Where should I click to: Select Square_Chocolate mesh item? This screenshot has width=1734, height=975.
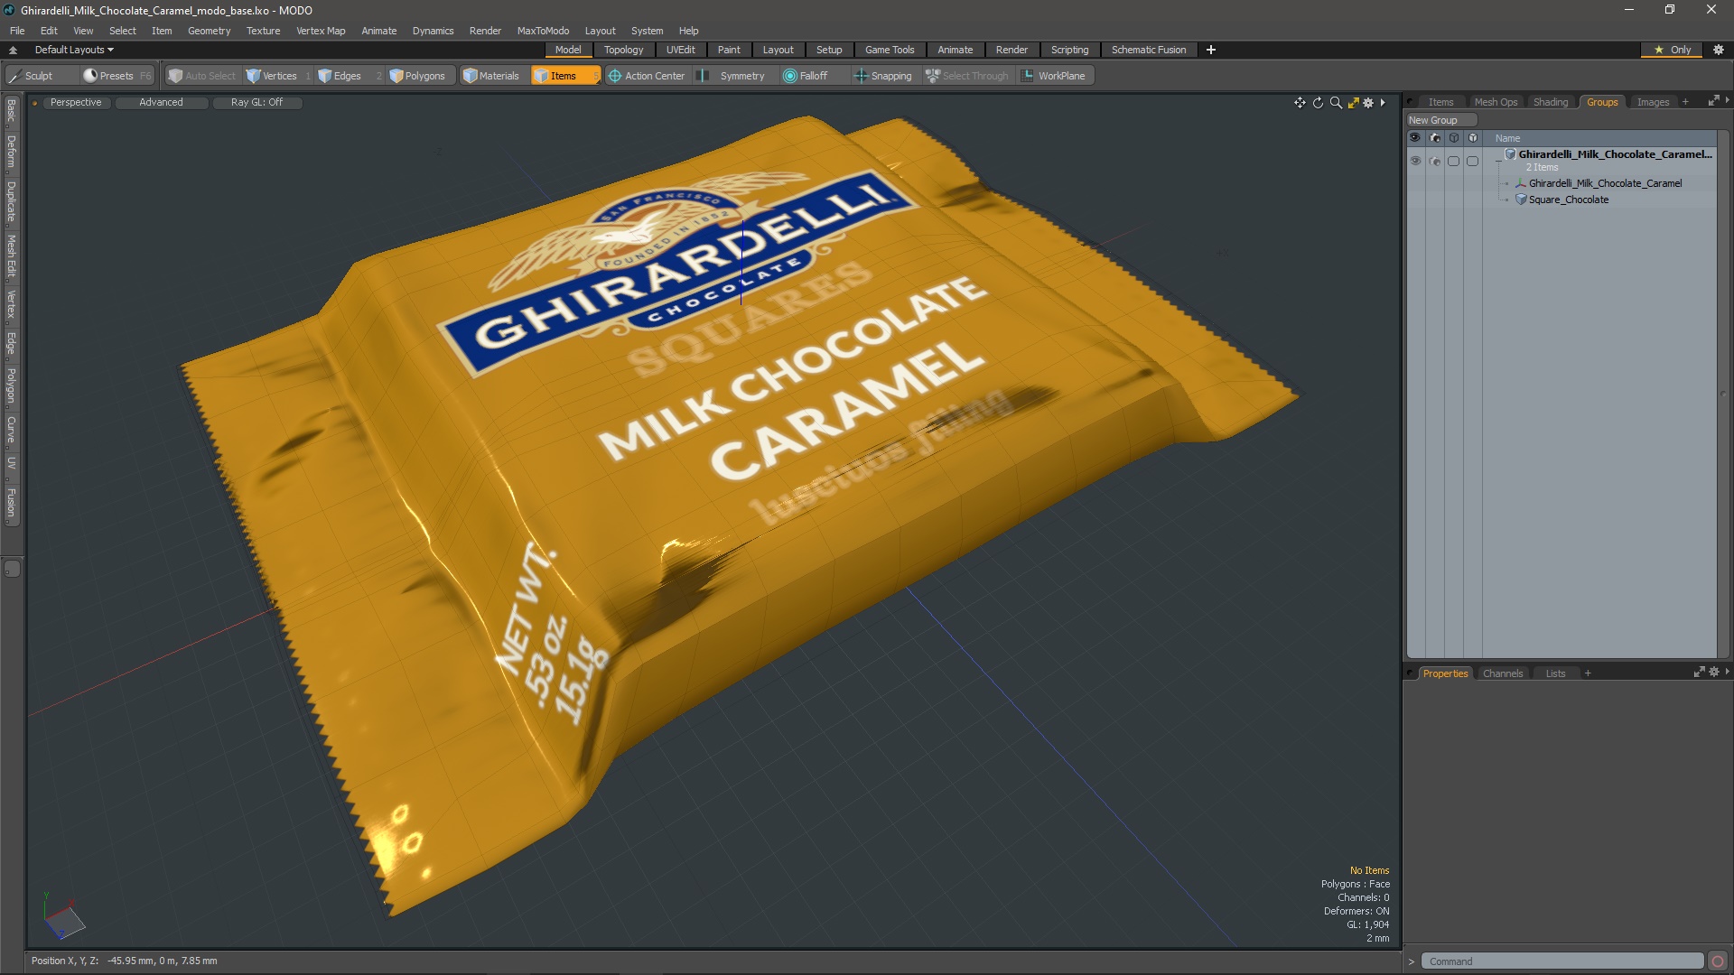pyautogui.click(x=1568, y=200)
